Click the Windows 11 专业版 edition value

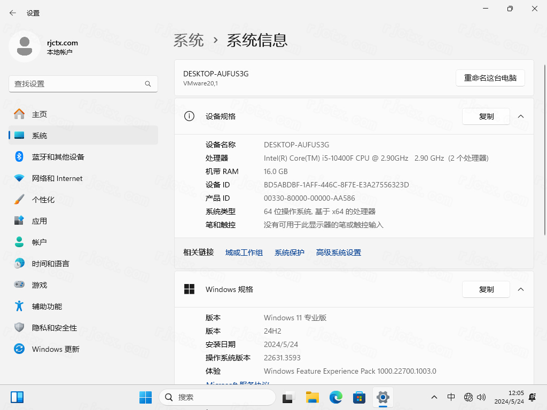click(x=295, y=318)
